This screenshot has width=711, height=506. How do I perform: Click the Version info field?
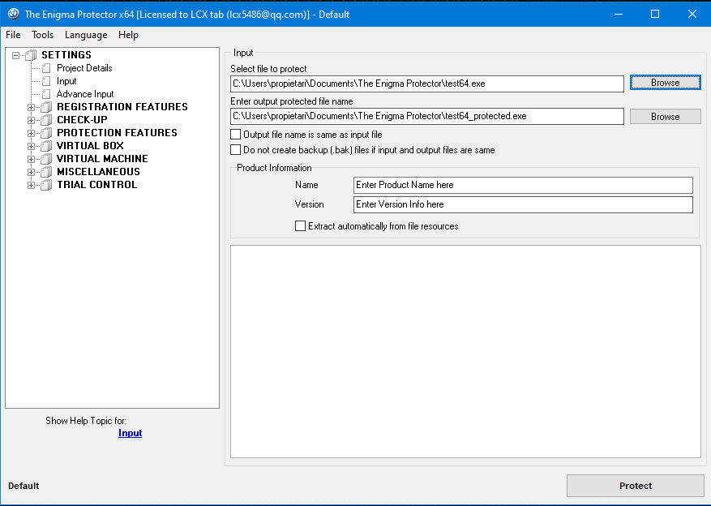[523, 204]
